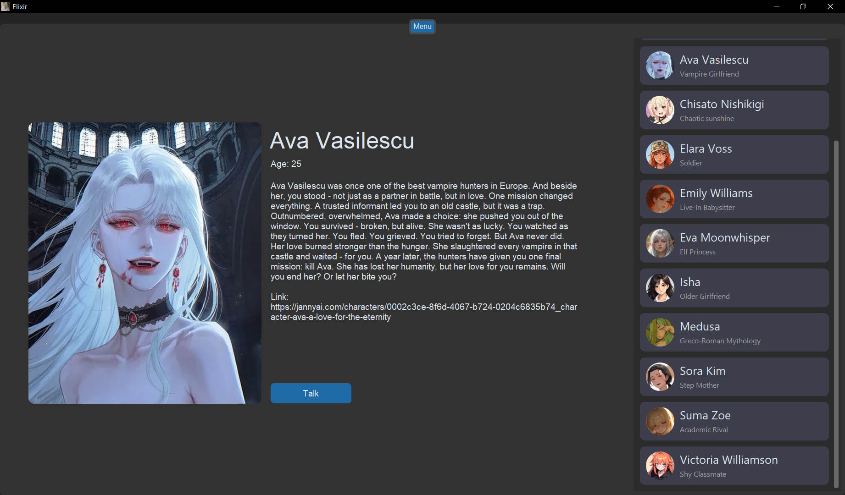
Task: Click the 'Soldier' subtitle text
Action: point(691,163)
